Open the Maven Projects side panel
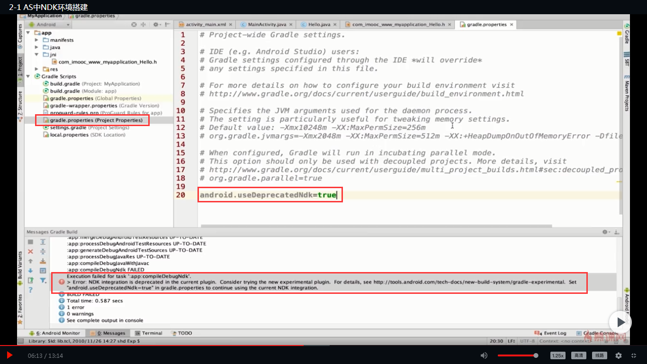Viewport: 647px width, 364px height. [627, 93]
